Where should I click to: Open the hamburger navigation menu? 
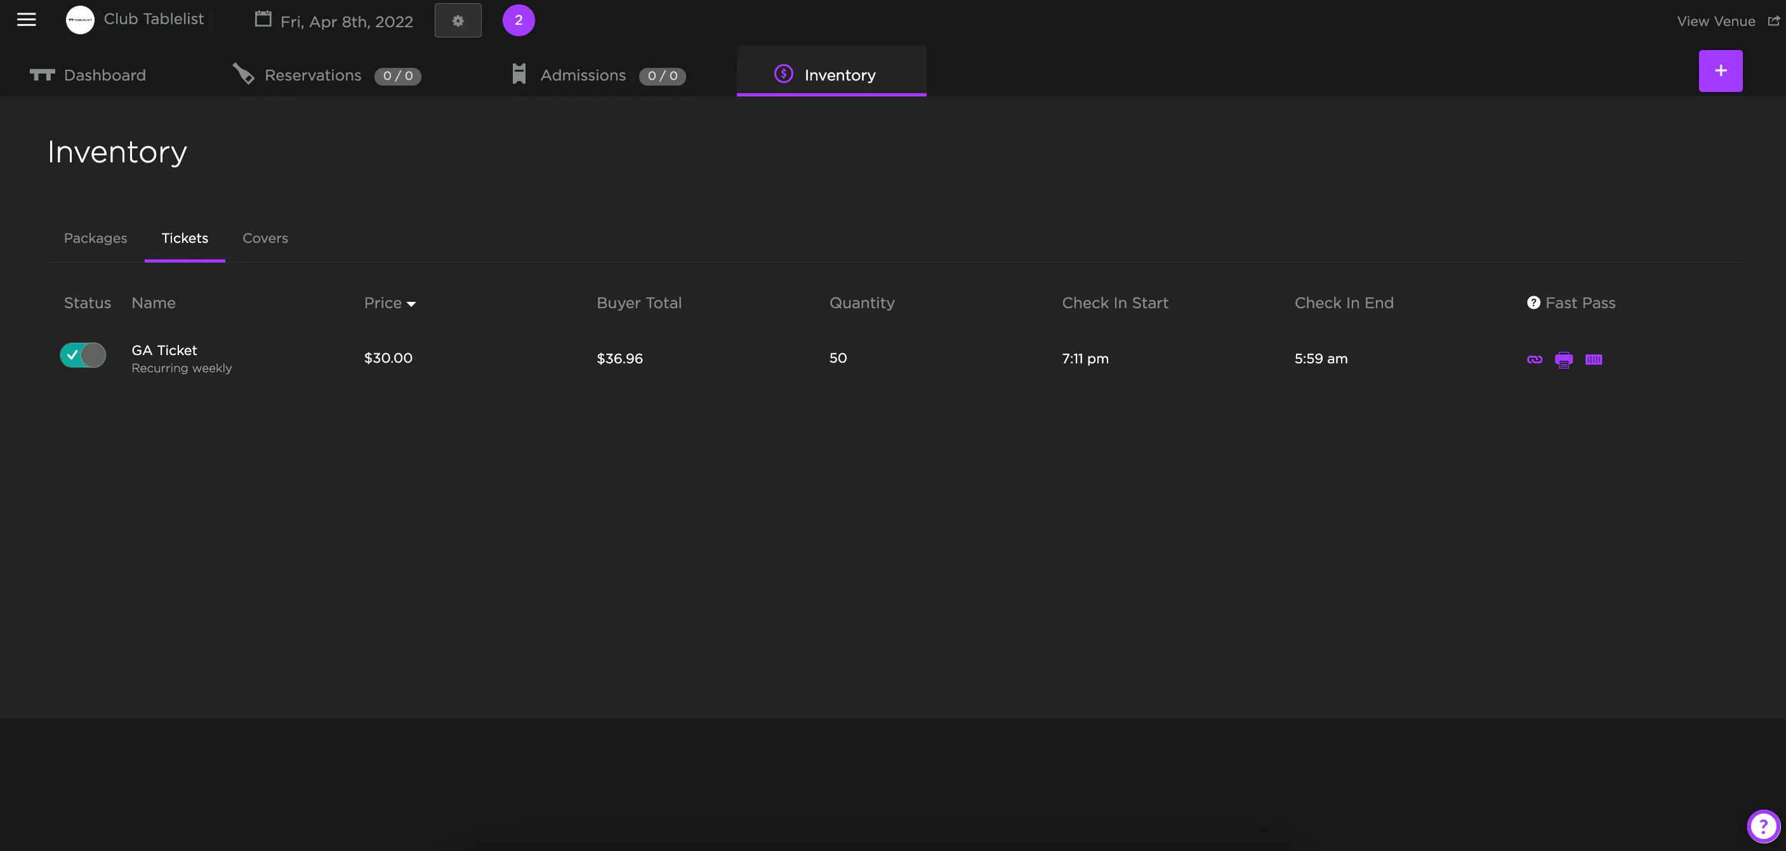click(x=27, y=20)
